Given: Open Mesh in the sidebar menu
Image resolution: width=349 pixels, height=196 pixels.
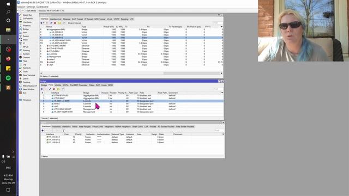Looking at the screenshot, I should (x=25, y=40).
